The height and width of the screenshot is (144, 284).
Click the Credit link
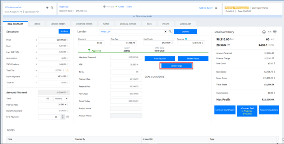pos(121,7)
